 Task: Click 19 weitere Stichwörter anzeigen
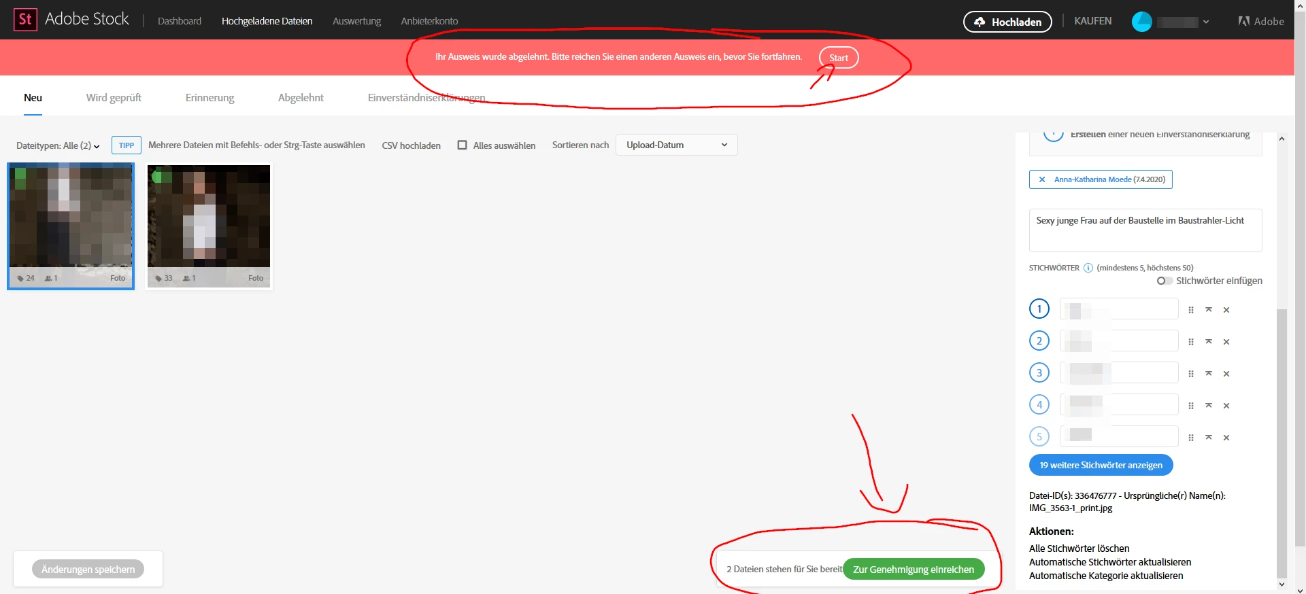point(1101,465)
